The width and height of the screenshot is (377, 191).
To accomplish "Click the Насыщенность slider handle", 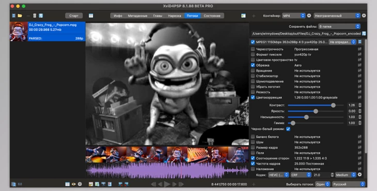I will [306, 117].
